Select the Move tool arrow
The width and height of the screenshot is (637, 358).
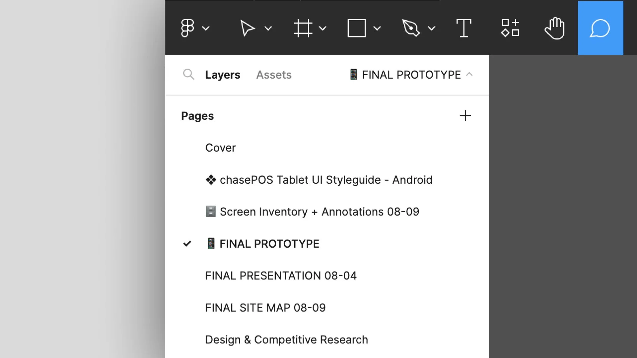247,28
